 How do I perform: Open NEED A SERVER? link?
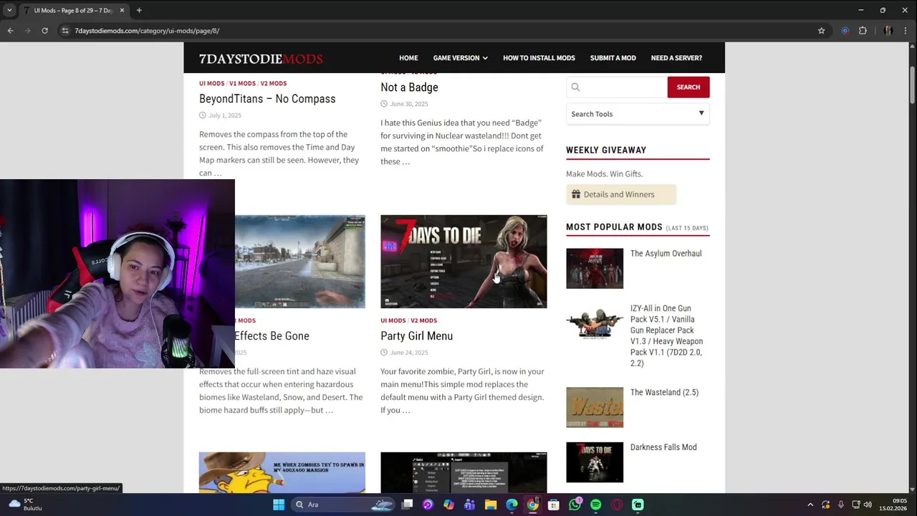(676, 58)
